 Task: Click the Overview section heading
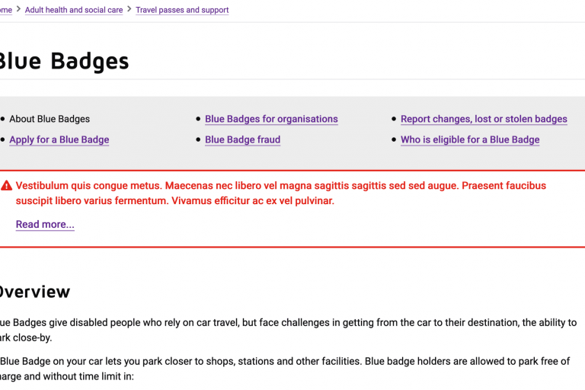[x=34, y=292]
